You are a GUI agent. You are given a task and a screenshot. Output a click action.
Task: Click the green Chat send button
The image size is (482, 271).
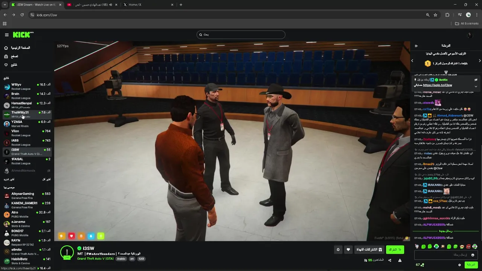tap(471, 265)
